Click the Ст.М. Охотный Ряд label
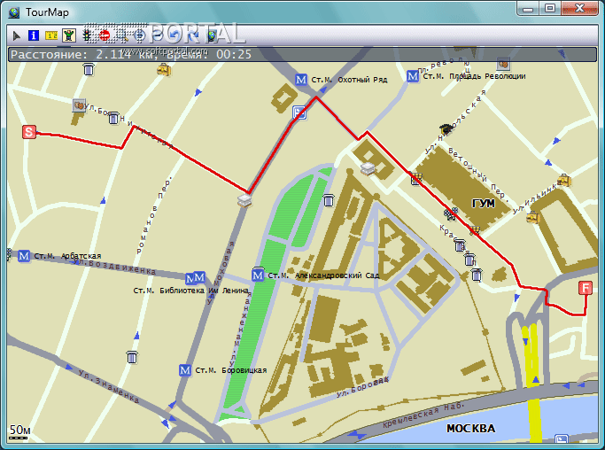This screenshot has height=450, width=605. (x=349, y=80)
